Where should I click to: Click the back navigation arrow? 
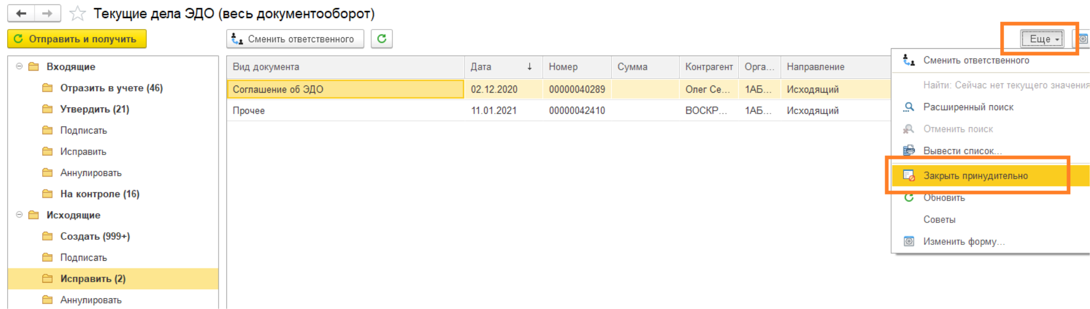pos(21,14)
